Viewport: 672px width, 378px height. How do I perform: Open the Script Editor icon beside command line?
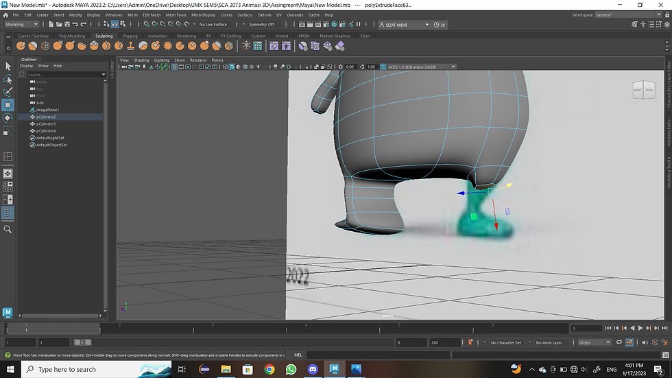[x=665, y=355]
